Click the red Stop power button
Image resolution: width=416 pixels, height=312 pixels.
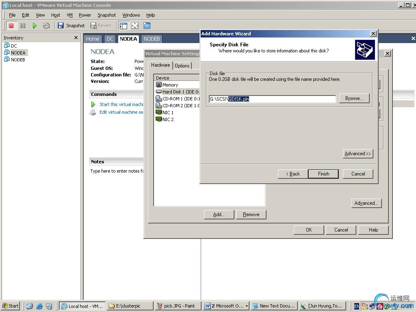point(11,26)
